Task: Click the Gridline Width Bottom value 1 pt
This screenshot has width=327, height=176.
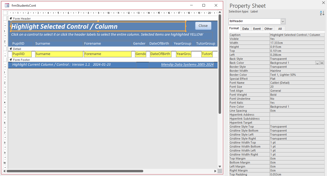Action: tap(297, 146)
